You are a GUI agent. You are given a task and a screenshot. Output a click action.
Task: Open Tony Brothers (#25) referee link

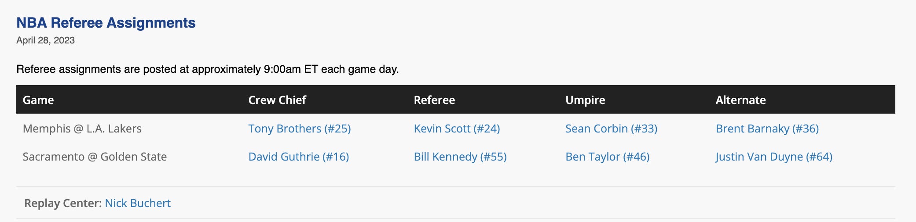(x=299, y=129)
